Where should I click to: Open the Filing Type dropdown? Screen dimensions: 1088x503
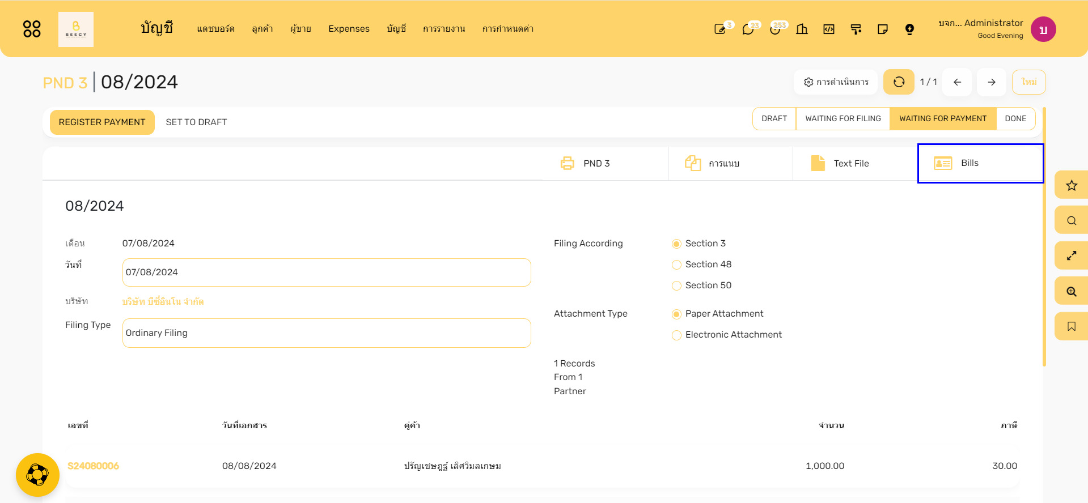pyautogui.click(x=327, y=333)
